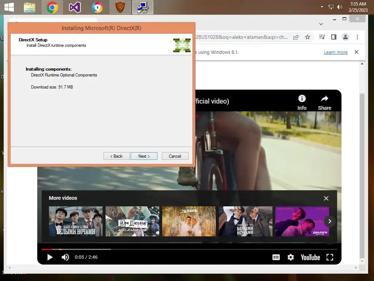Click the scroll-left arrow of the horizontal scrollbar
Viewport: 374px width, 281px height.
(x=9, y=267)
